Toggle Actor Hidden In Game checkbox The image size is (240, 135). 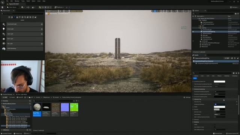coord(215,127)
